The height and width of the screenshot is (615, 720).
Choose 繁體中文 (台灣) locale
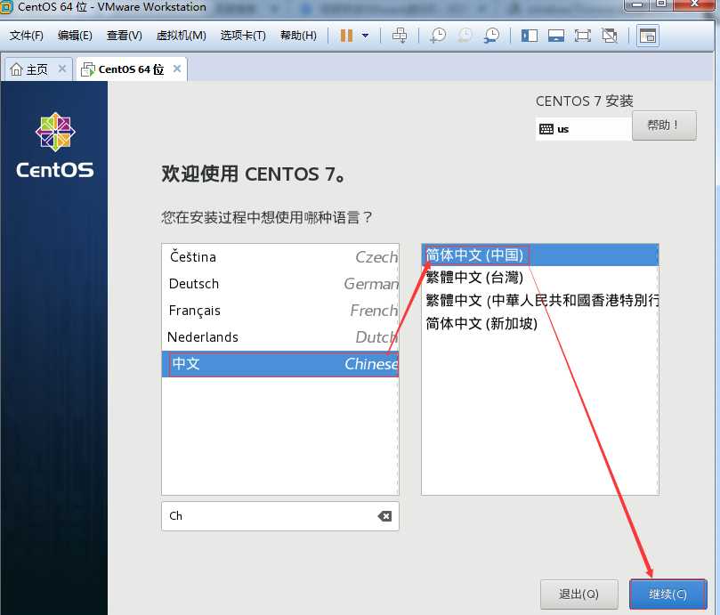539,278
